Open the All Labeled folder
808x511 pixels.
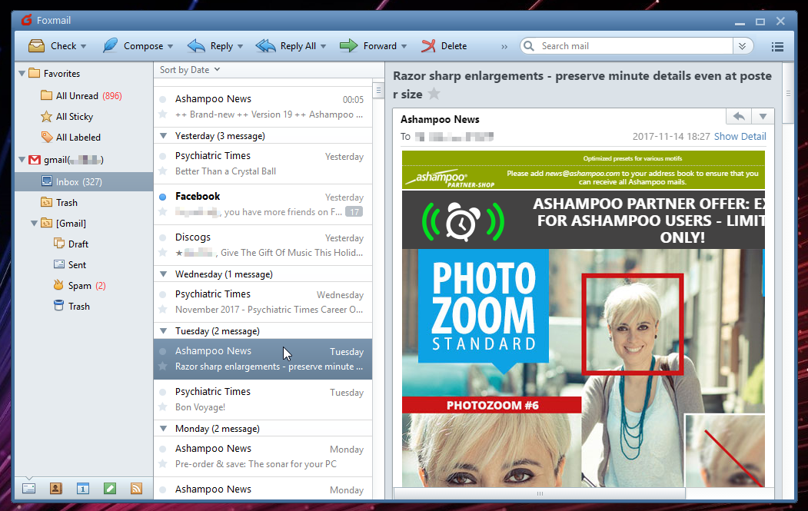click(x=71, y=137)
